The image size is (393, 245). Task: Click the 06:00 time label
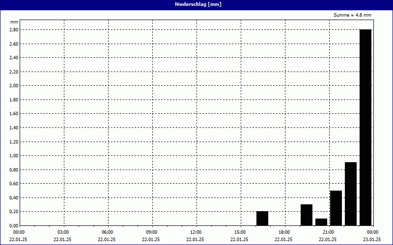coord(107,232)
